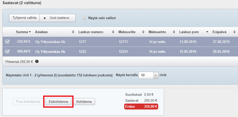This screenshot has width=238, height=117.
Task: Click the Maksuehto column header
Action: 157,32
